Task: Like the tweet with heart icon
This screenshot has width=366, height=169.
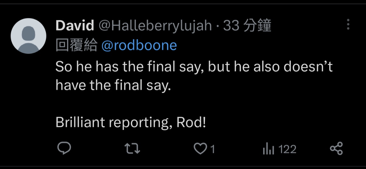Action: (200, 149)
